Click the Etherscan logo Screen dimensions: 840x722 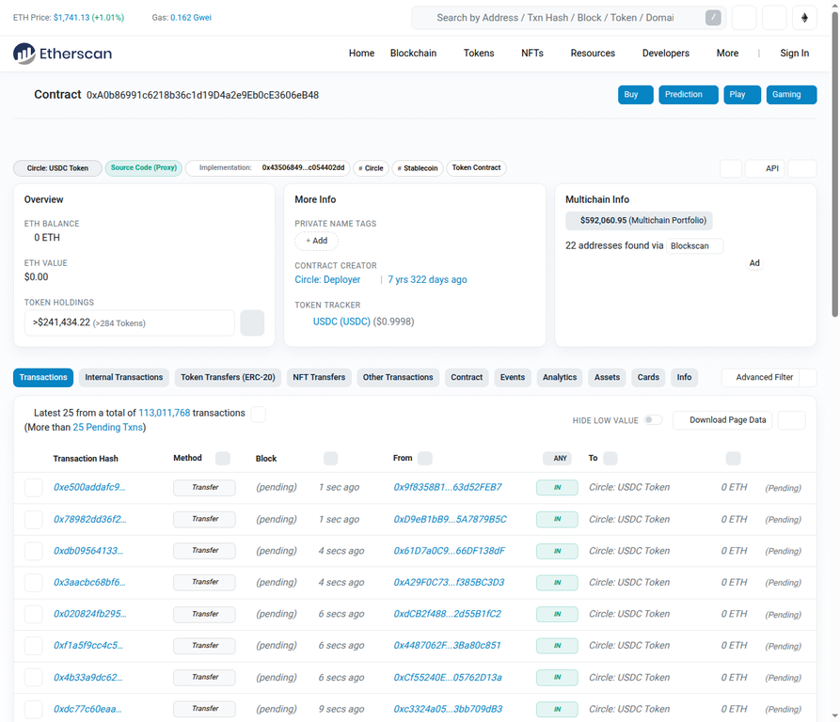63,54
